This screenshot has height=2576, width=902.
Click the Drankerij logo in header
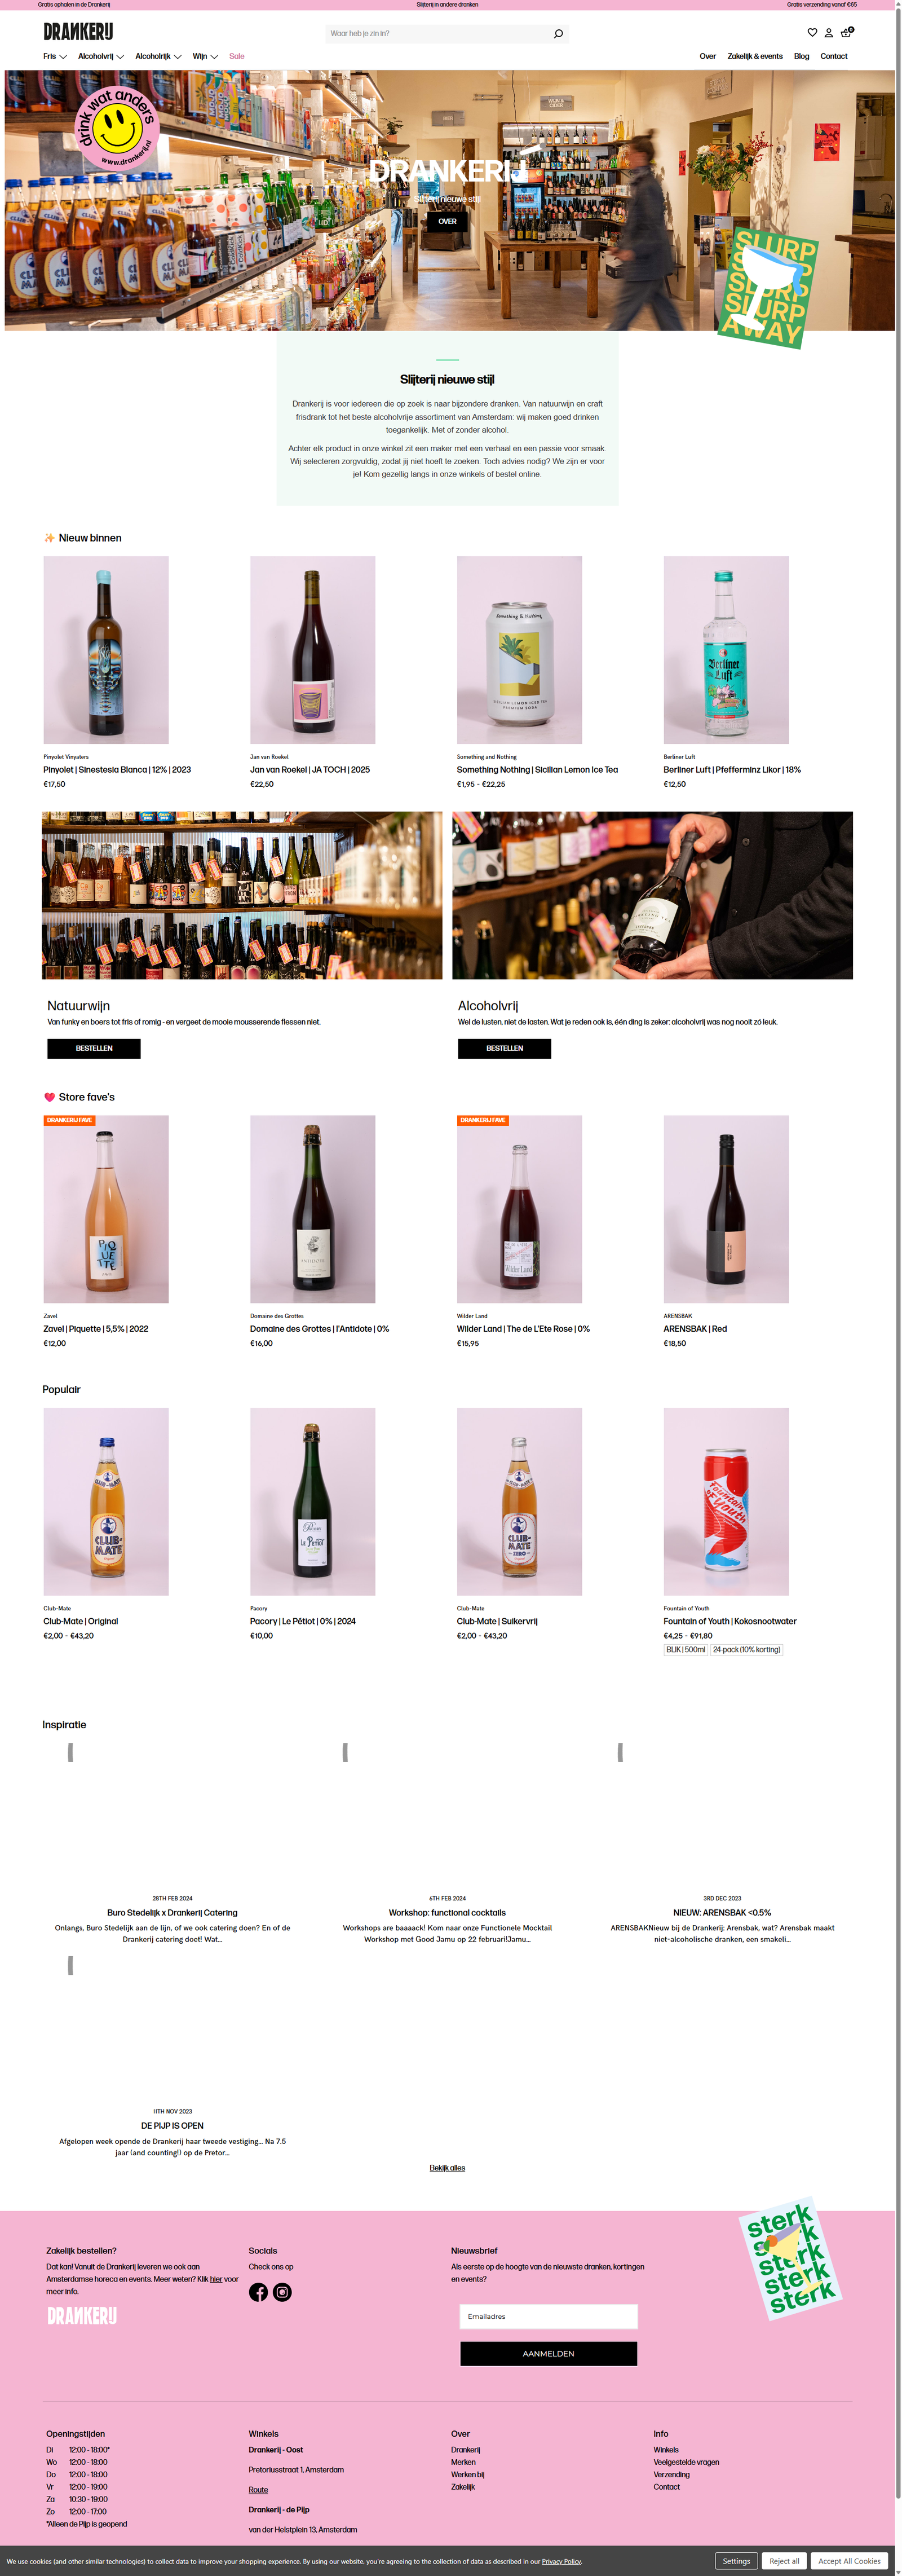coord(78,32)
